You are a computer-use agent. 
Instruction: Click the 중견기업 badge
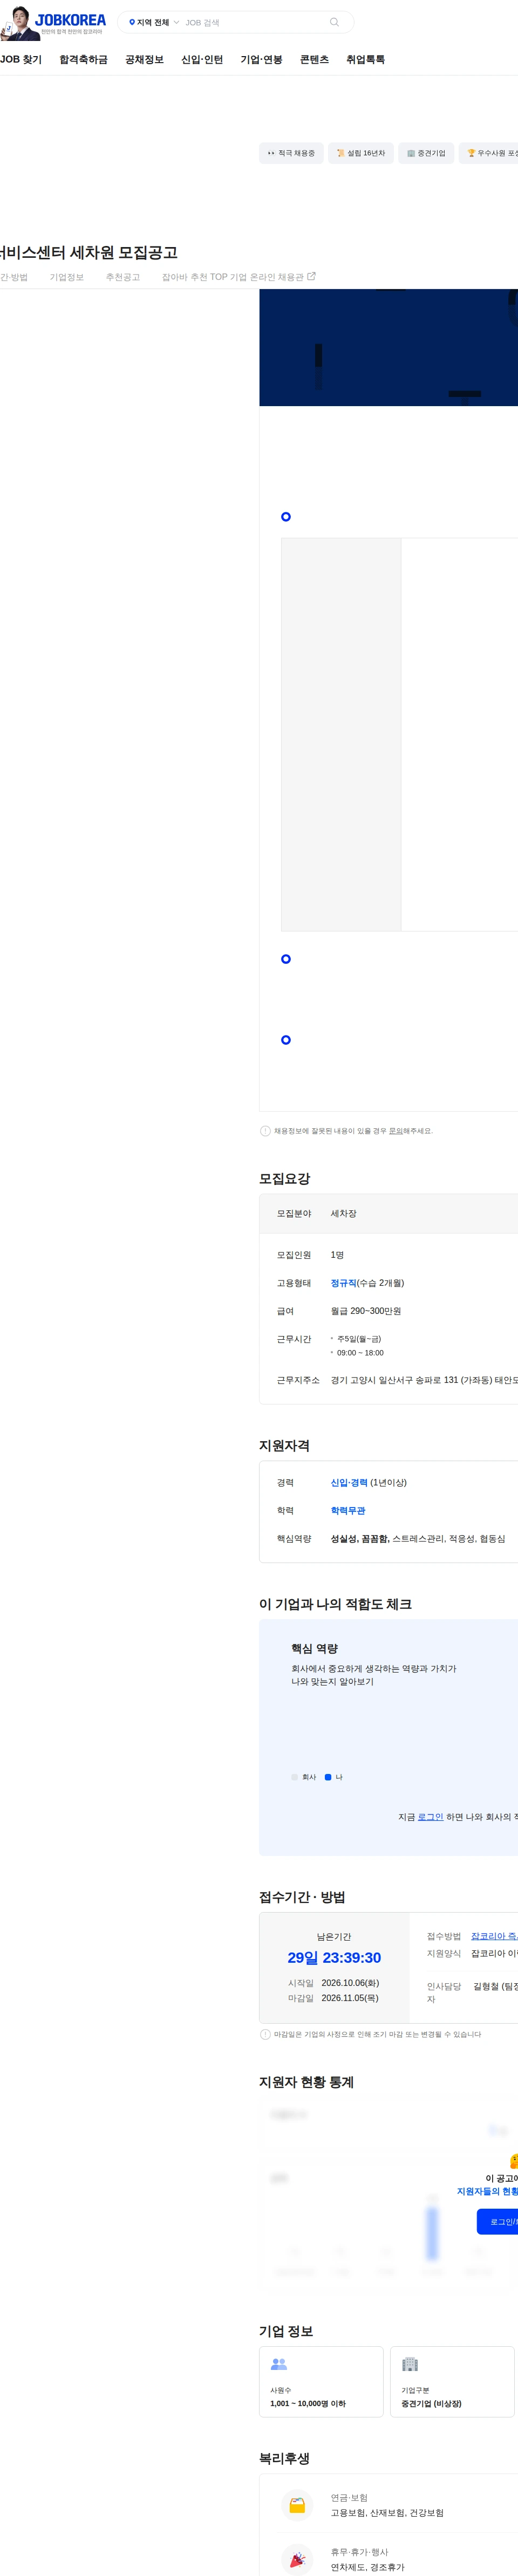pos(426,153)
